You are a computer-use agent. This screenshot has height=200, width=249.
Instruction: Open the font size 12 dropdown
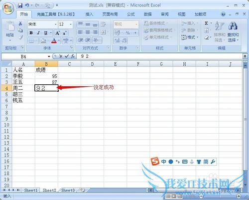click(71, 24)
